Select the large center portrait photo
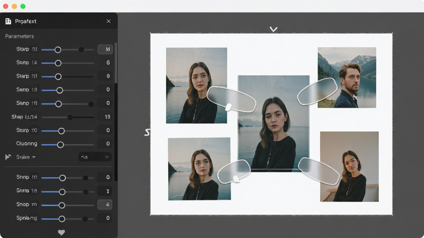Viewport: 424px width, 238px height. click(274, 123)
